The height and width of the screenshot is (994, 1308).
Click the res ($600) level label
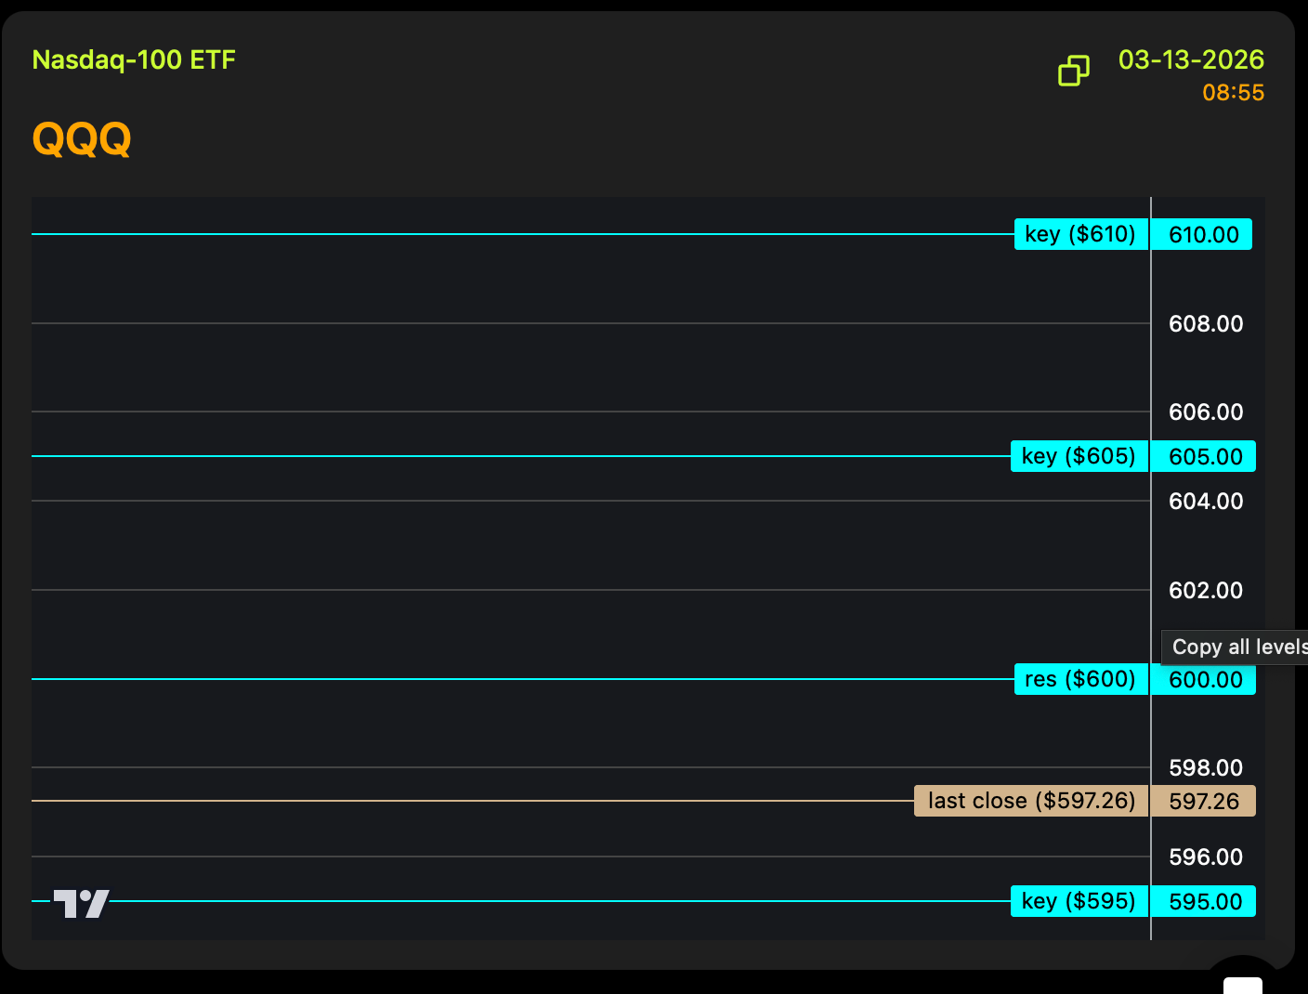[x=1080, y=679]
